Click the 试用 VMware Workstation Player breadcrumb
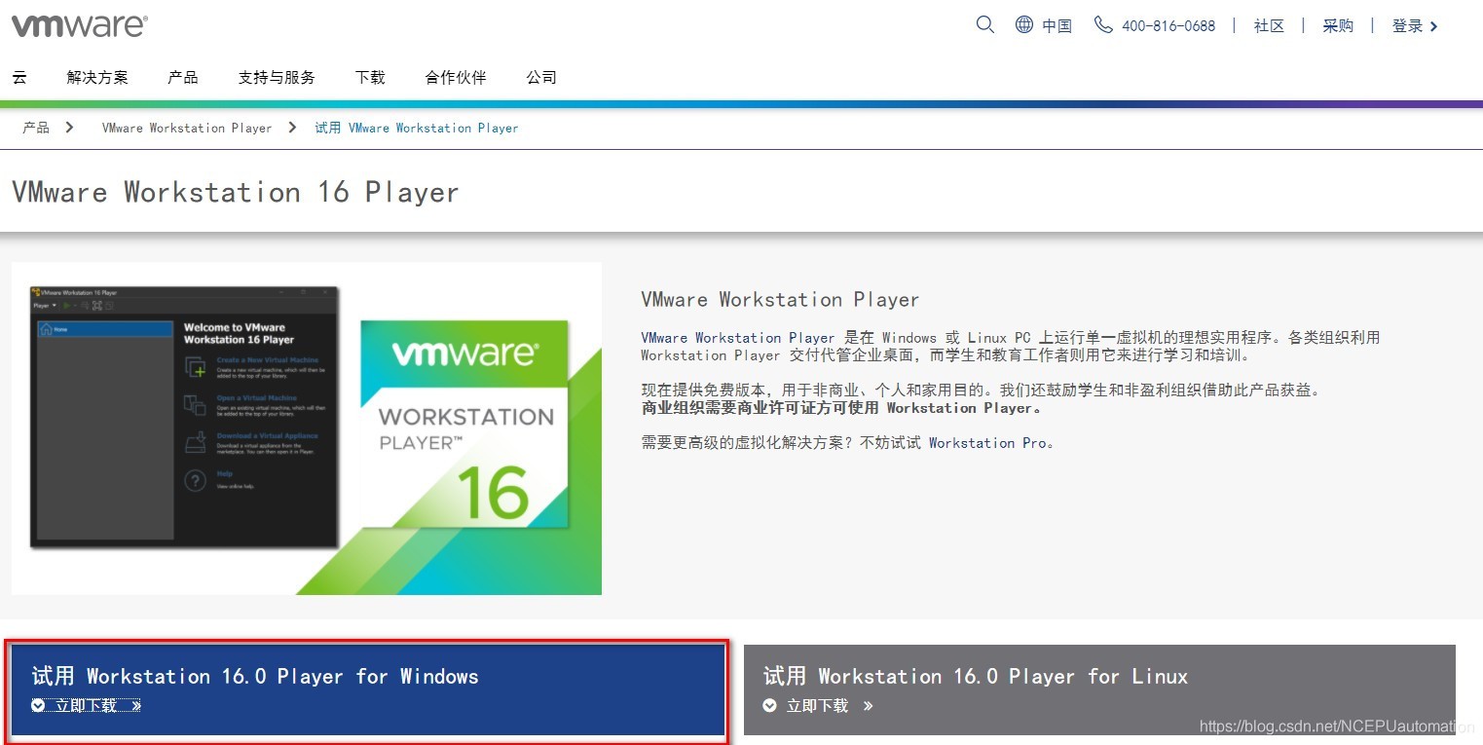The image size is (1483, 745). pos(417,128)
